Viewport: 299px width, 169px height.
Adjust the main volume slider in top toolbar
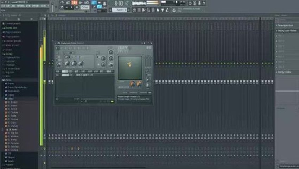pyautogui.click(x=52, y=7)
